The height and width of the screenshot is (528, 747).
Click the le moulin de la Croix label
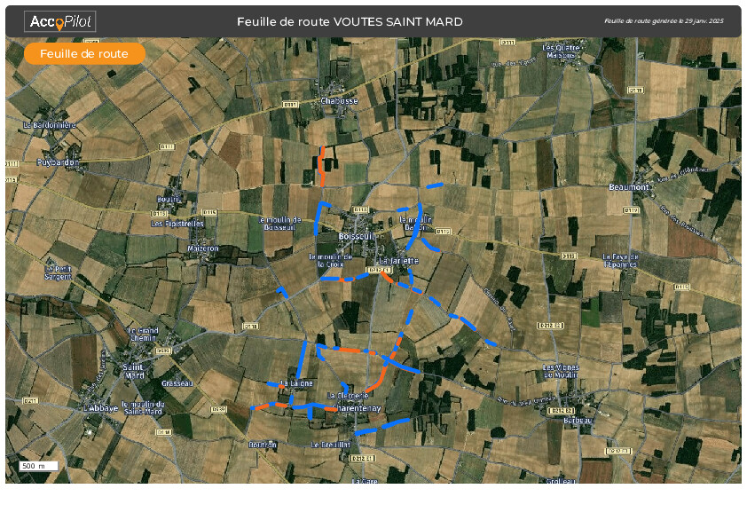[x=331, y=260]
